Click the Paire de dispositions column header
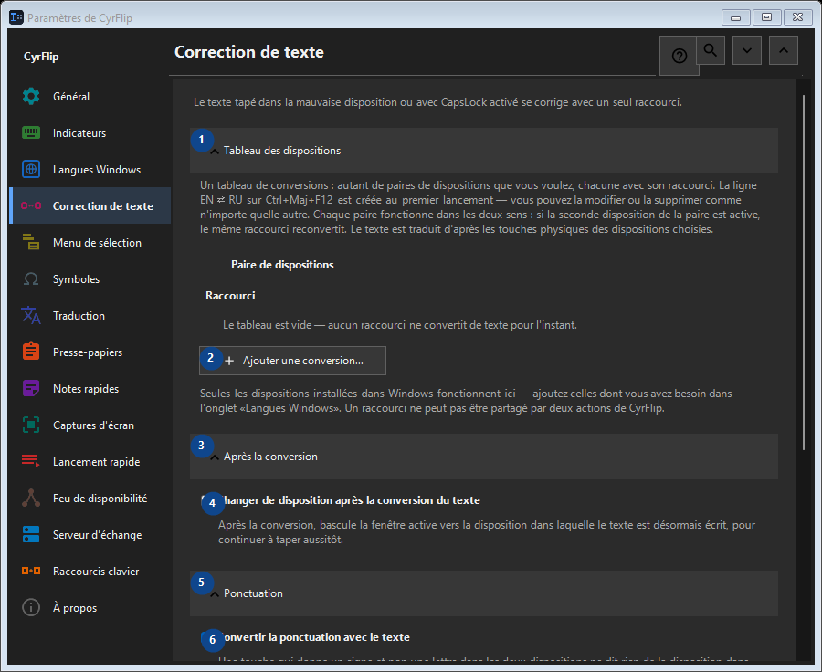This screenshot has width=822, height=672. pyautogui.click(x=282, y=265)
